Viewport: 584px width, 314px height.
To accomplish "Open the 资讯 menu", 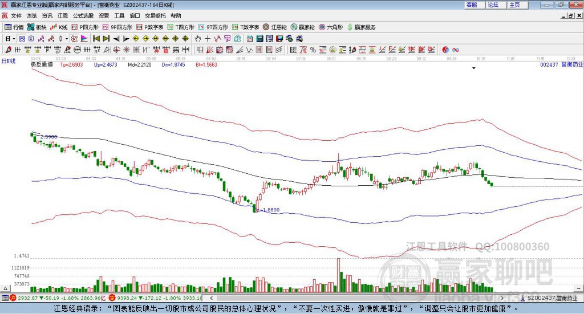I will [47, 15].
